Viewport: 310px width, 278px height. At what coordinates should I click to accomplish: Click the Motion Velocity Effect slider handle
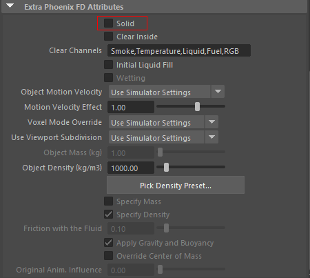197,107
